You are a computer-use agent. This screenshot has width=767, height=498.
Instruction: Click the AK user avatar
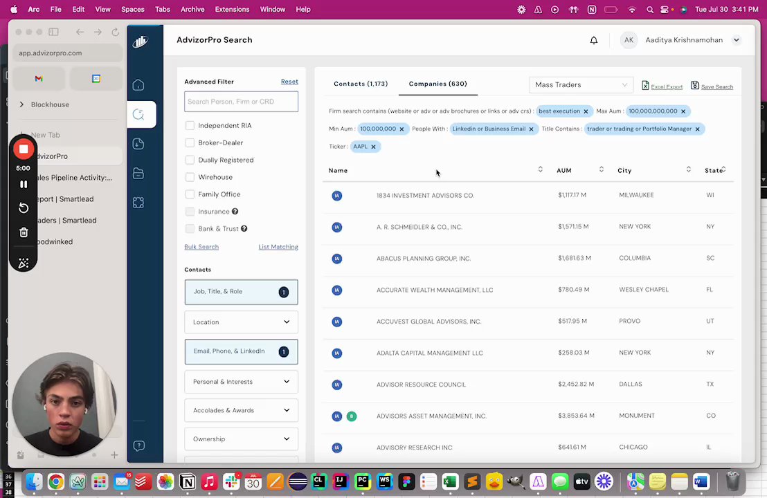629,40
